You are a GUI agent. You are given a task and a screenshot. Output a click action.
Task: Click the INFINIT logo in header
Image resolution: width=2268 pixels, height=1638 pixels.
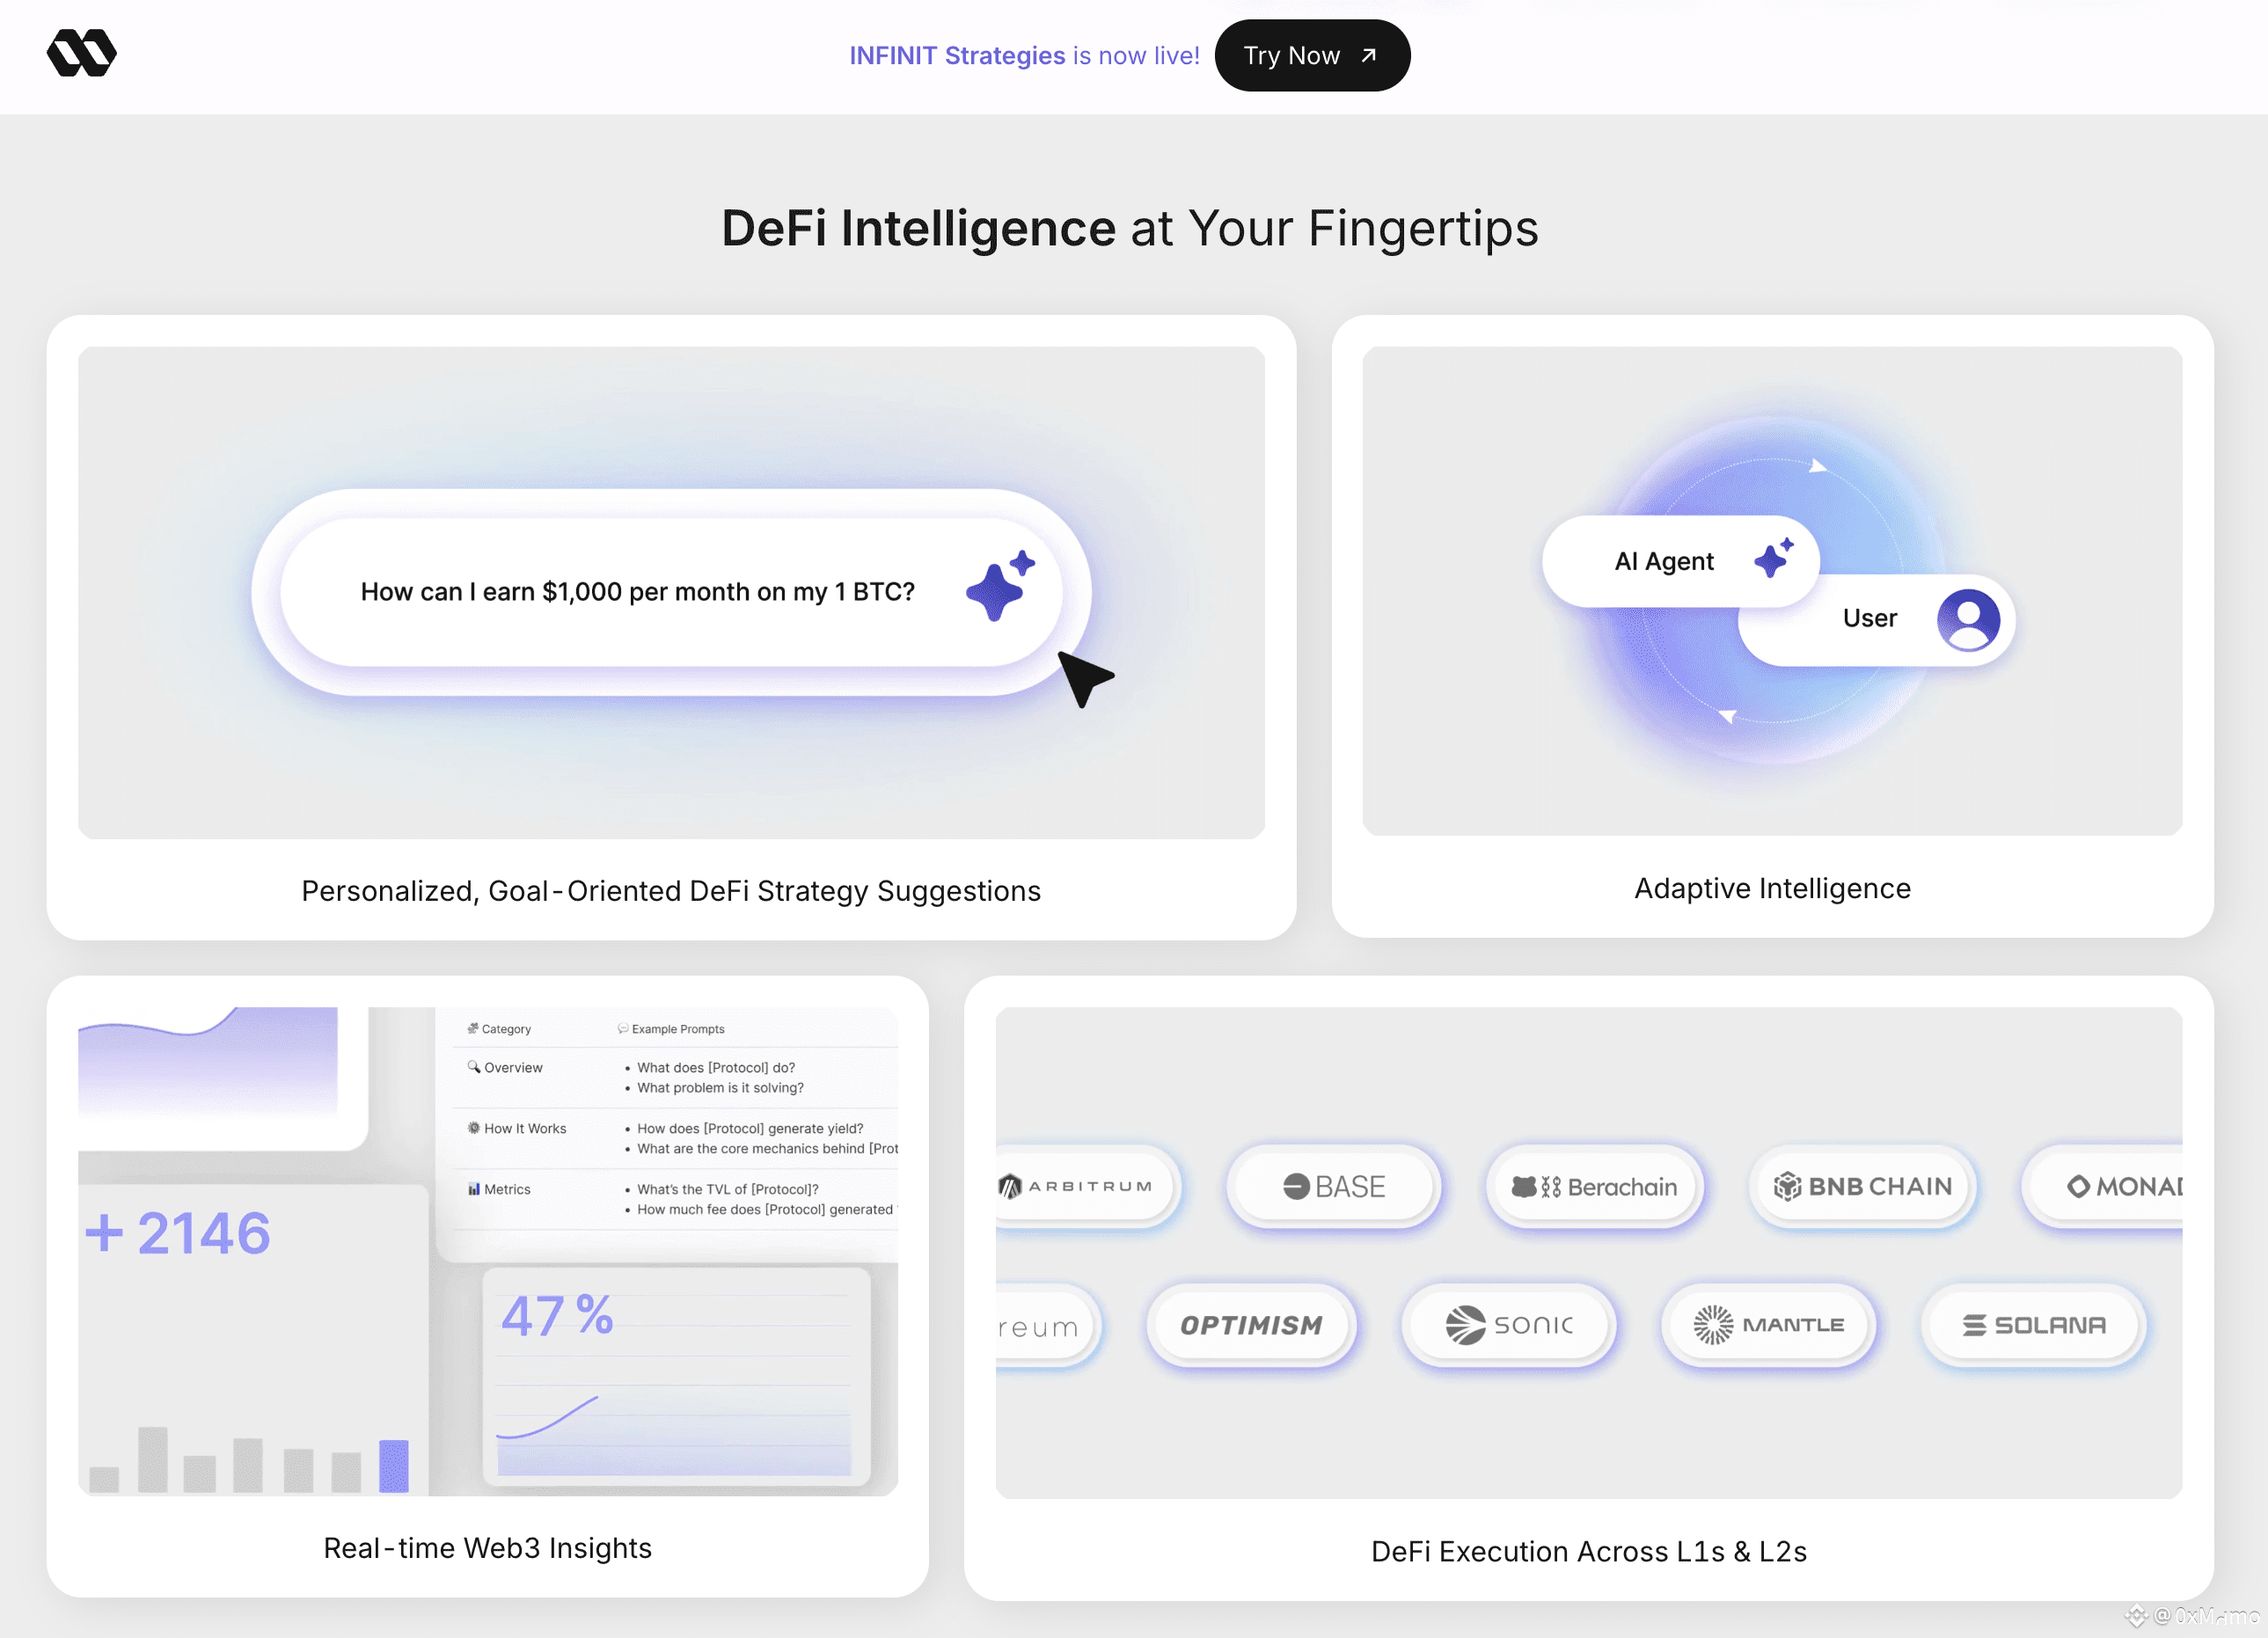tap(81, 53)
